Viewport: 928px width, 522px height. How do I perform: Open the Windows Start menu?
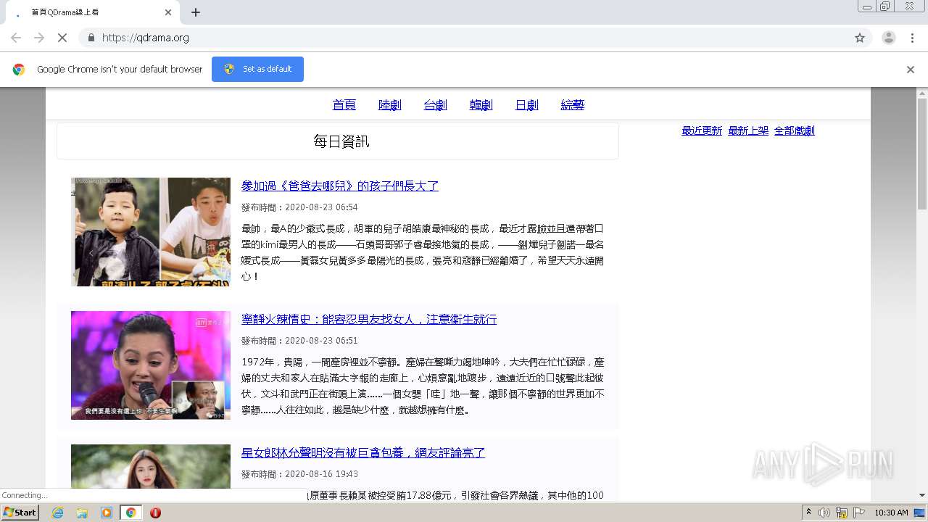[20, 513]
